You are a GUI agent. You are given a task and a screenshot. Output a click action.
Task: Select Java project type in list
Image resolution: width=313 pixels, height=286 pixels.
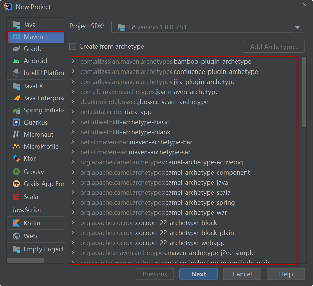[30, 25]
